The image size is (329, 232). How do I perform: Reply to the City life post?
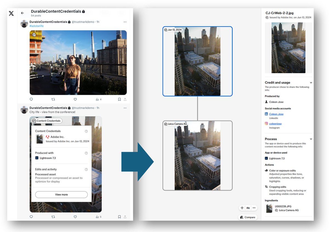31,217
